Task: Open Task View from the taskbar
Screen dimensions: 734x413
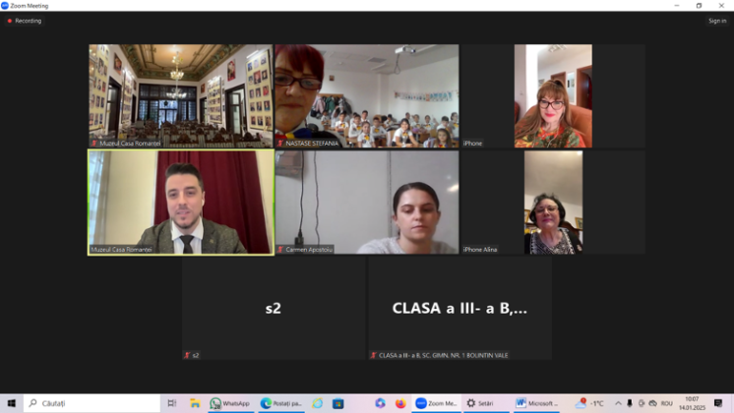Action: click(171, 403)
